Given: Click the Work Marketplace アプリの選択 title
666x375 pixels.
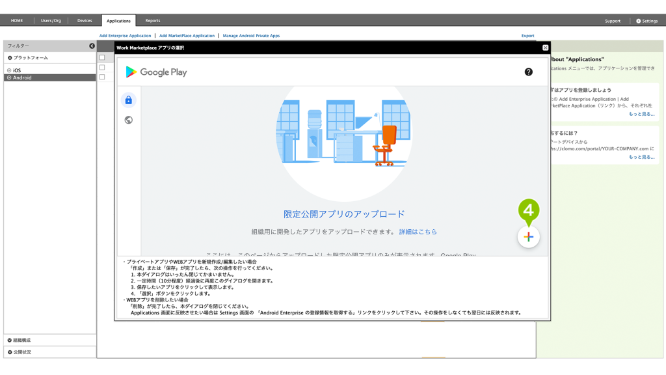Looking at the screenshot, I should pos(150,48).
